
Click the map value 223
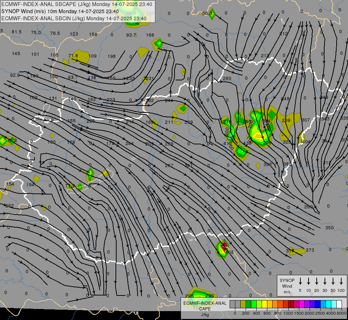click(x=111, y=100)
